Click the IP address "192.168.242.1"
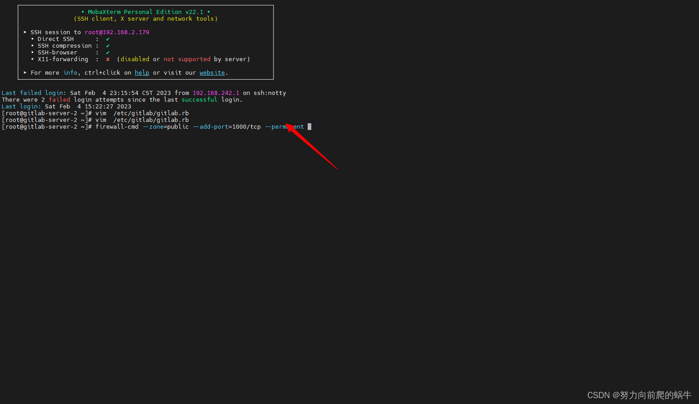This screenshot has width=699, height=404. [x=216, y=93]
